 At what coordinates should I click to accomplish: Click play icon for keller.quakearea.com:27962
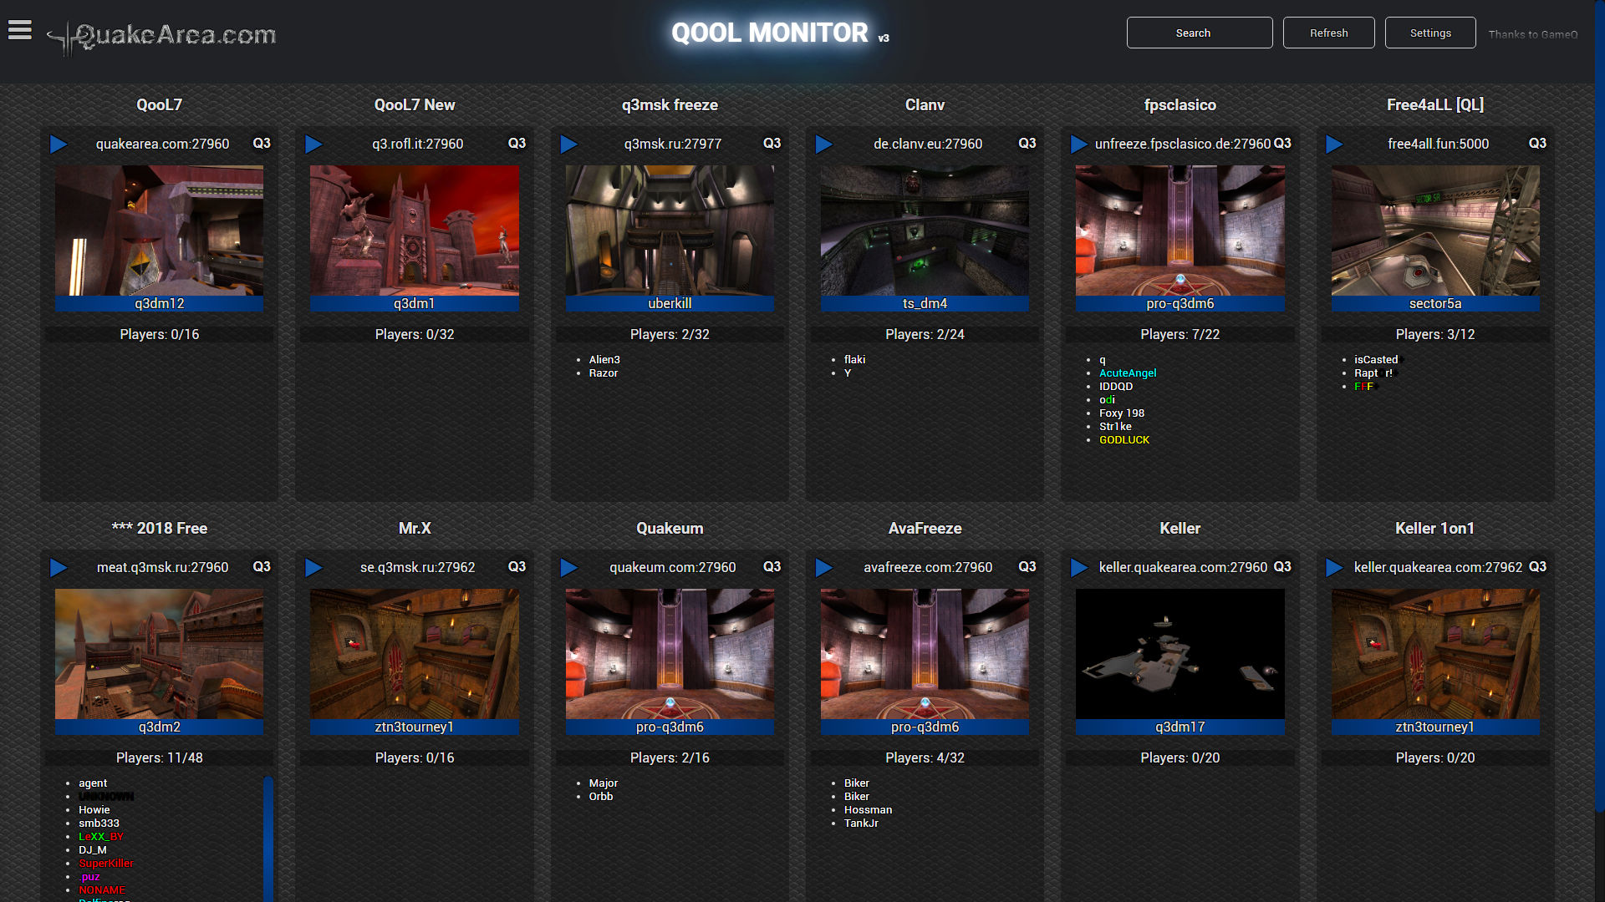pyautogui.click(x=1334, y=568)
